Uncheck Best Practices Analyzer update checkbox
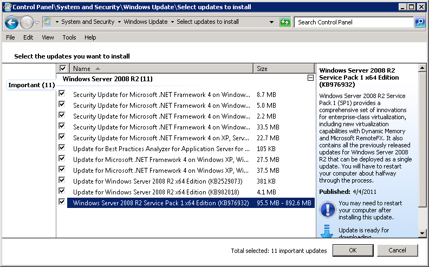Viewport: 429px width, 267px height. click(x=62, y=148)
